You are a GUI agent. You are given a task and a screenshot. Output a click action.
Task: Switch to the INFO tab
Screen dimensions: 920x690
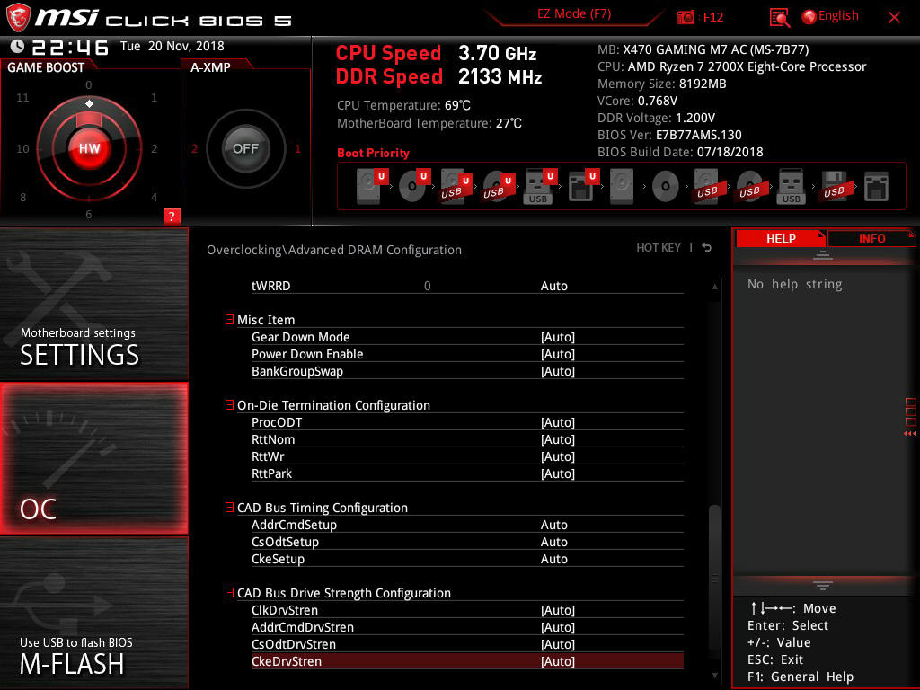point(871,238)
